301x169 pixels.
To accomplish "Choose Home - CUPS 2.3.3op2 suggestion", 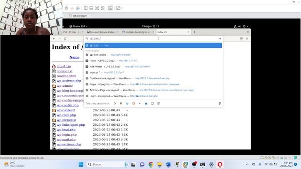I will 153,61.
